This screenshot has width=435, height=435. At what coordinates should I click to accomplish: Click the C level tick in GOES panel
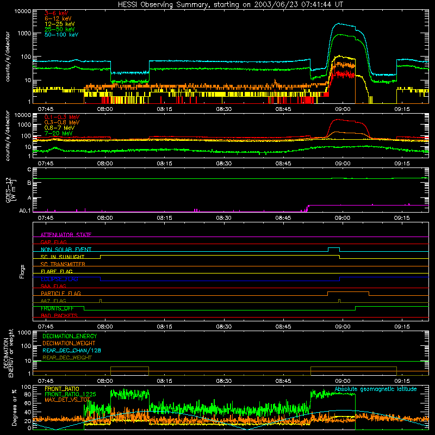29,170
